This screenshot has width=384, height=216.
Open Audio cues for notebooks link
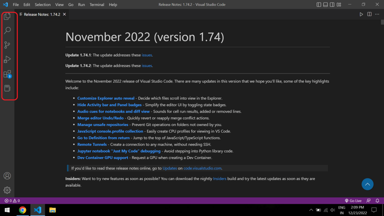pyautogui.click(x=113, y=111)
